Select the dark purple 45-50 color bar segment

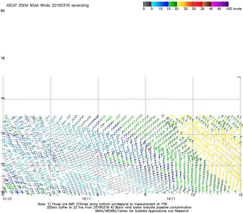coord(224,4)
